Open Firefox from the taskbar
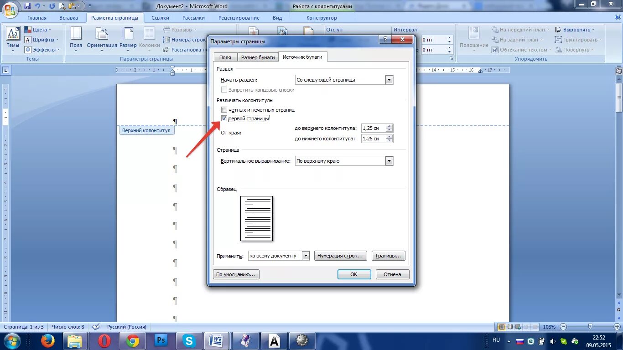 (x=47, y=340)
